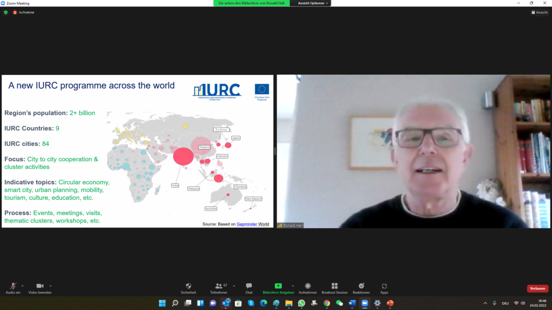Screen dimensions: 552x310
Task: Expand share options arrow beside Bildschirm freigeben
Action: [x=293, y=286]
